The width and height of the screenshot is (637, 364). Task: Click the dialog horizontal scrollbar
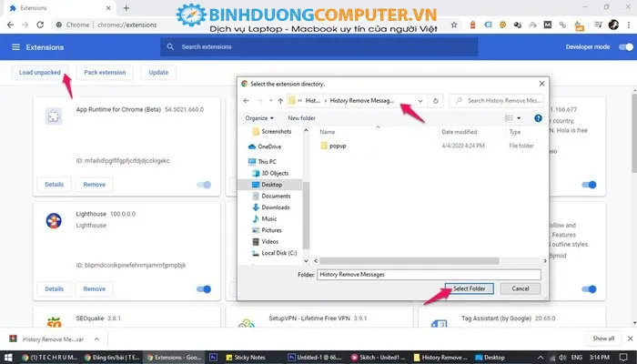[409, 261]
